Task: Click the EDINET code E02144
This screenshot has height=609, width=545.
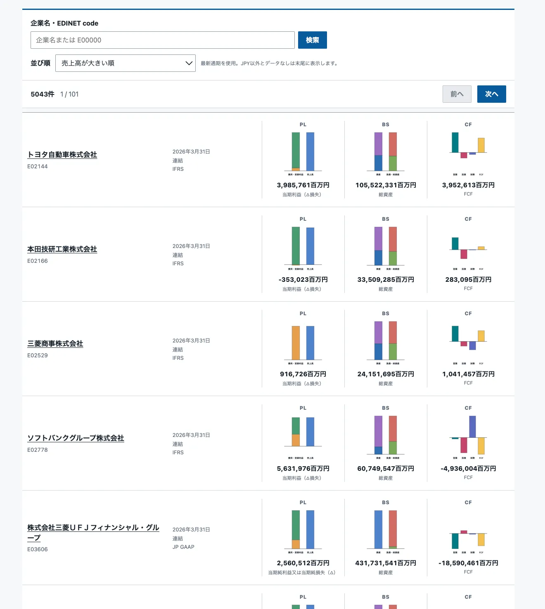Action: (x=38, y=166)
